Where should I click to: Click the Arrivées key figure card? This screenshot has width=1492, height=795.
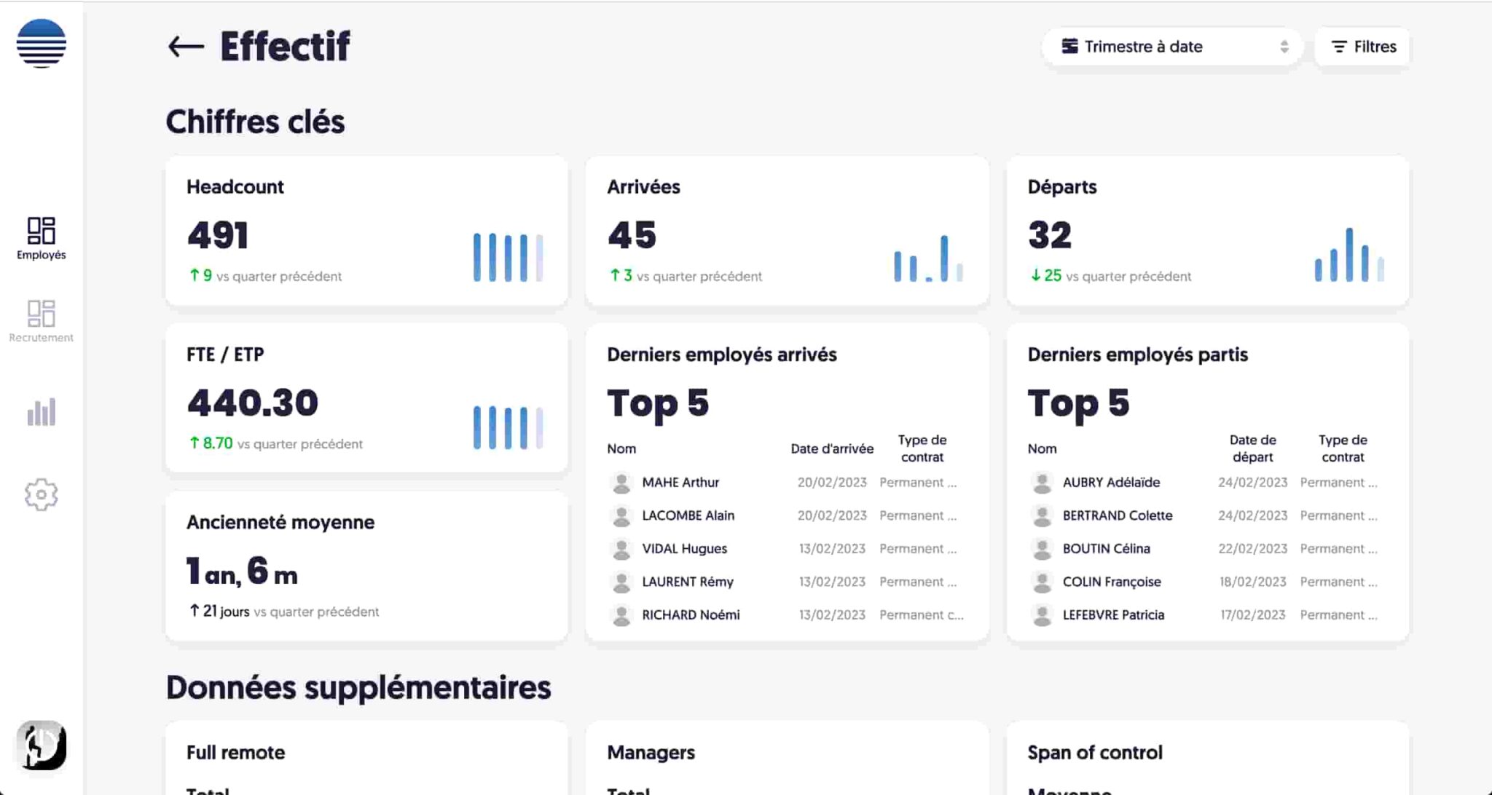787,230
